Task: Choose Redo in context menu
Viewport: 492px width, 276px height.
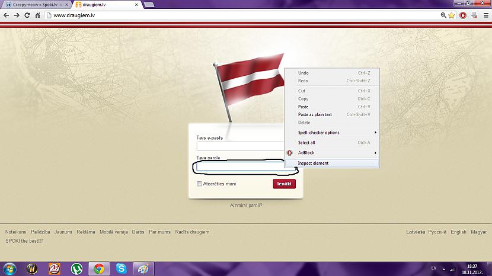Action: 332,81
